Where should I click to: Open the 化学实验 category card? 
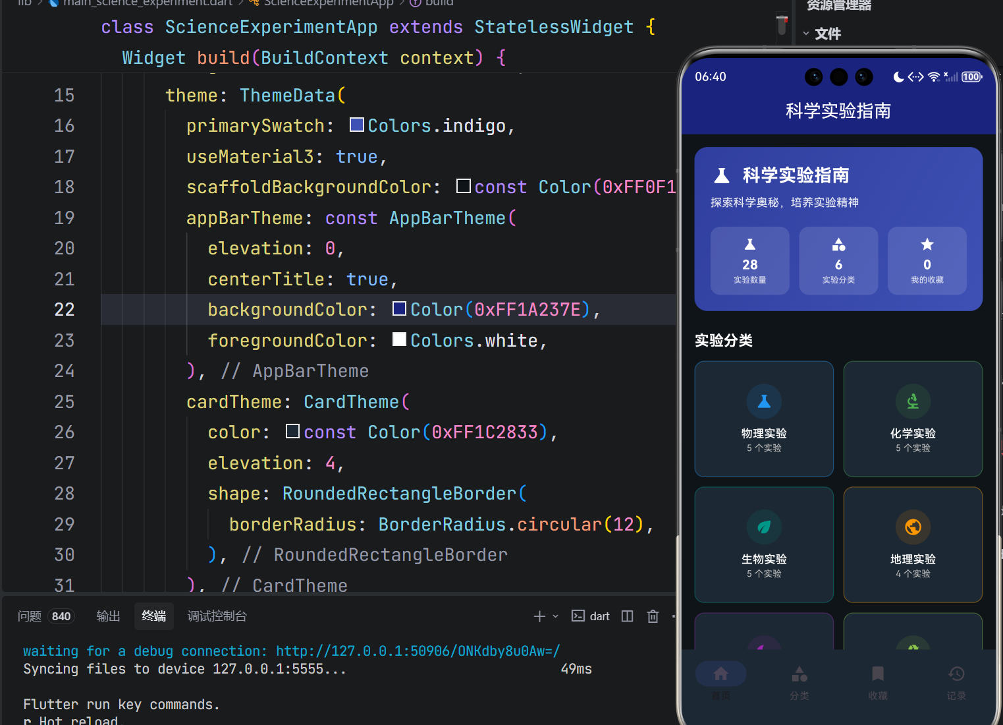coord(913,419)
